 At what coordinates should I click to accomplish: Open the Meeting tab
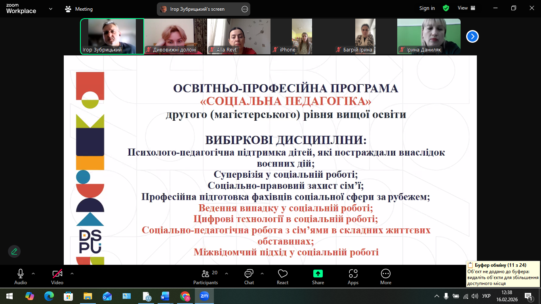tap(79, 9)
